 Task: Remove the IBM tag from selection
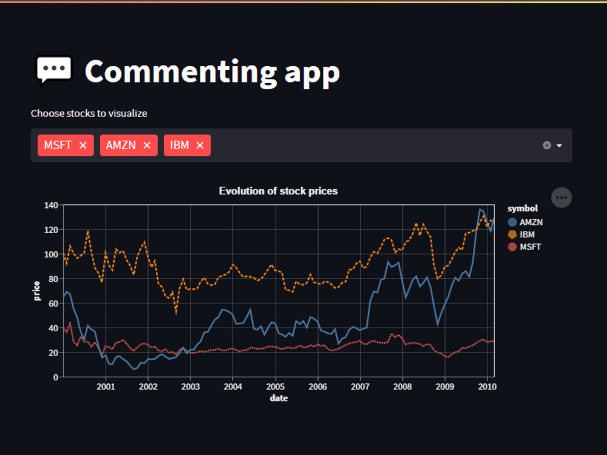pyautogui.click(x=200, y=146)
